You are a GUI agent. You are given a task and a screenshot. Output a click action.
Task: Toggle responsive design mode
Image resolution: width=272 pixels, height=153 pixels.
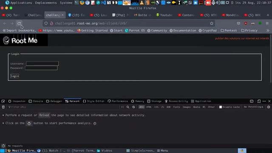259,101
